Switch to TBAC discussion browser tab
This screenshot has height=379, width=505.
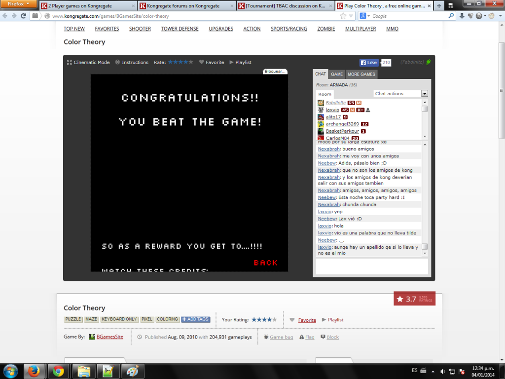(x=286, y=6)
